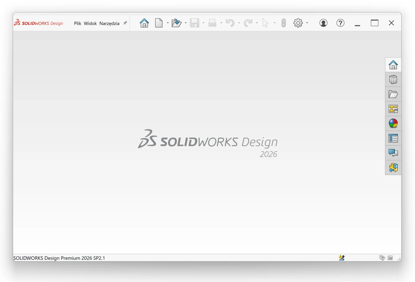
Task: Open the View Palette task pane tab
Action: 393,109
